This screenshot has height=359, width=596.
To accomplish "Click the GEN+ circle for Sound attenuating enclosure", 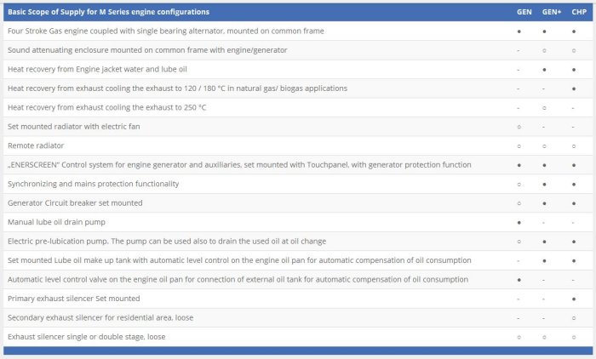I will [545, 50].
